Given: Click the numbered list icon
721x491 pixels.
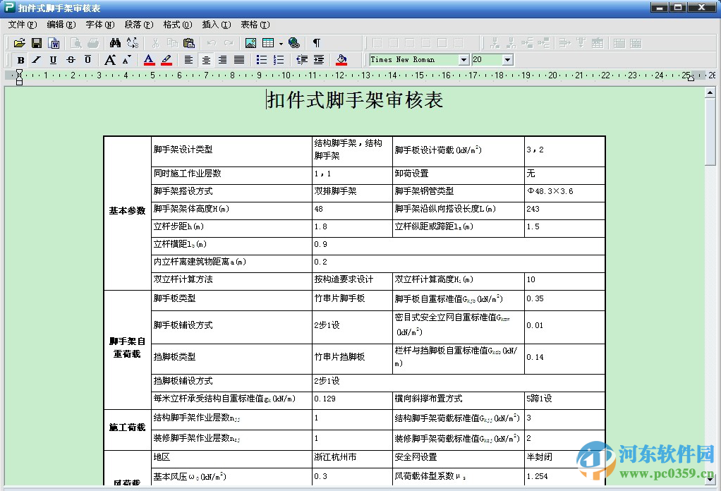Looking at the screenshot, I should click(277, 59).
